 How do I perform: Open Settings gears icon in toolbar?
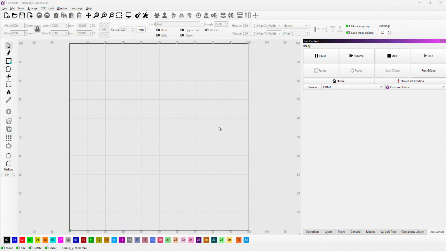tap(138, 15)
